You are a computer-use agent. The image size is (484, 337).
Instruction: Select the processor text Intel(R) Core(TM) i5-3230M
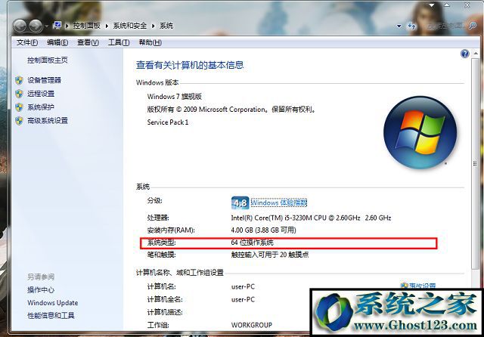(311, 218)
